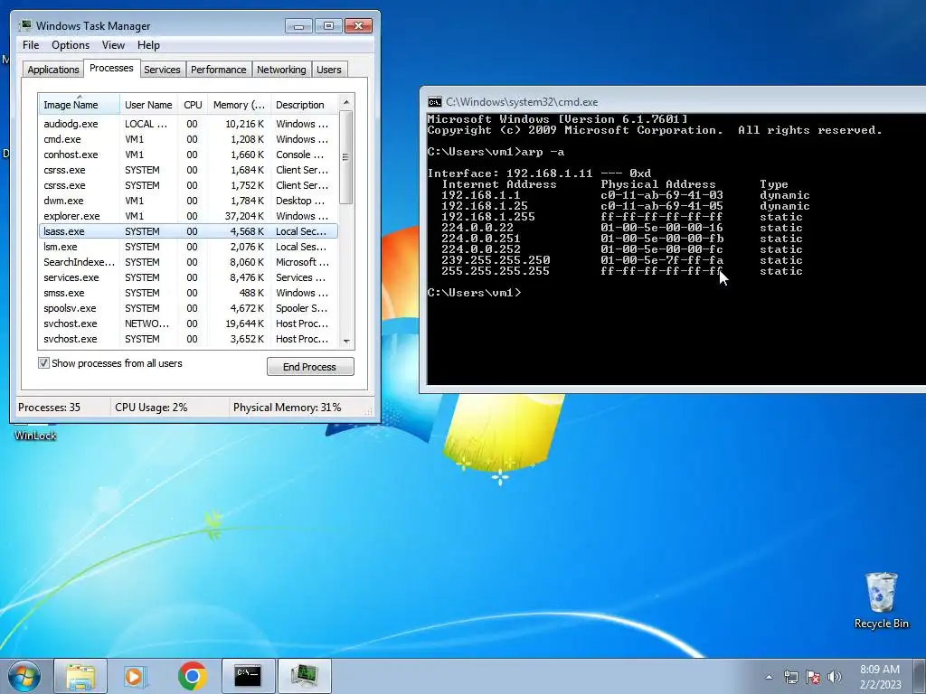Viewport: 926px width, 694px height.
Task: Show hidden system tray icons
Action: pyautogui.click(x=769, y=677)
